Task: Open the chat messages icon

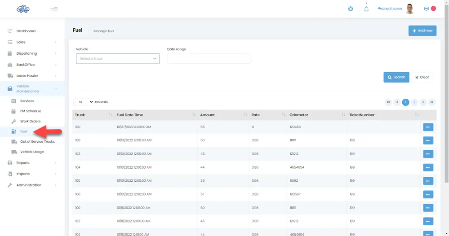Action: [x=426, y=9]
